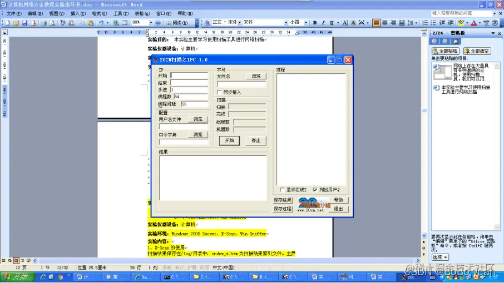
Task: Toggle Bold formatting
Action: click(315, 22)
